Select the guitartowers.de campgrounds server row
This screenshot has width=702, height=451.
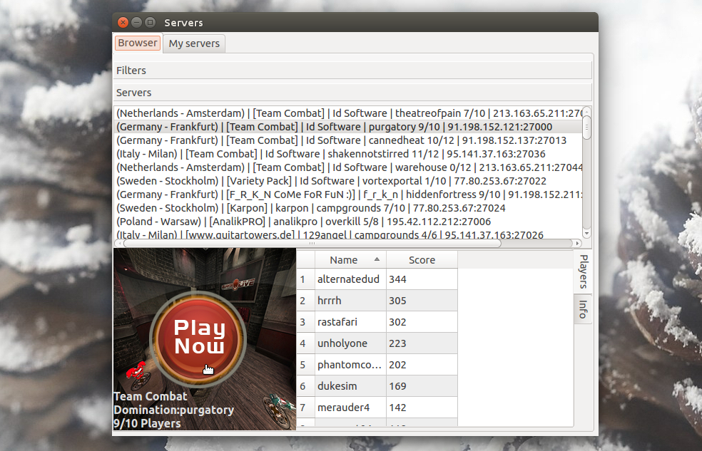pyautogui.click(x=349, y=234)
